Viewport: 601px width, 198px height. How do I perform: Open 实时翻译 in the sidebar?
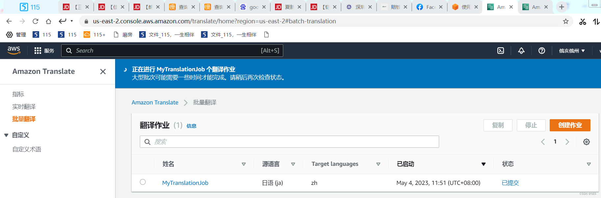click(24, 107)
